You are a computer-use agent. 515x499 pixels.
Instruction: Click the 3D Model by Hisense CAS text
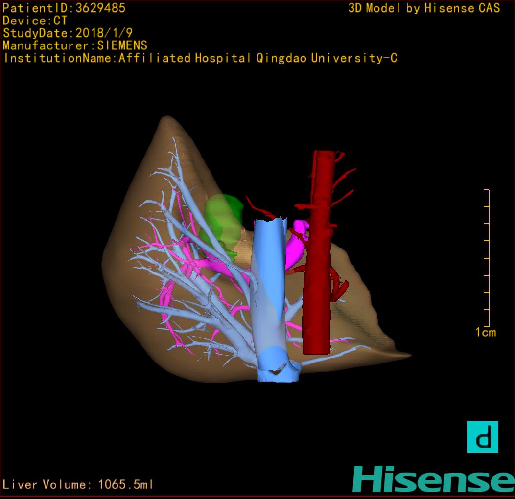coord(424,8)
